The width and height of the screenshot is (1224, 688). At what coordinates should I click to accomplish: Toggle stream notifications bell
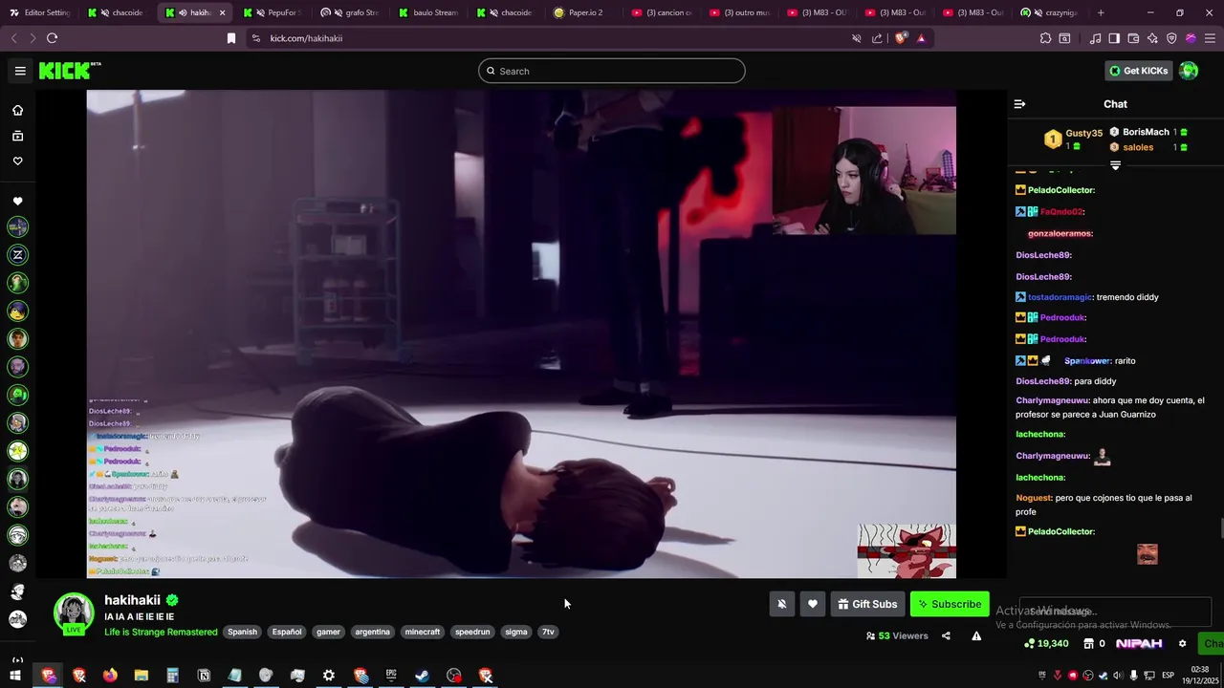tap(781, 604)
